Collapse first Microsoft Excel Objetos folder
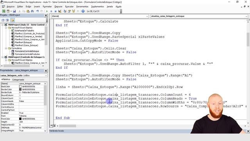The height and width of the screenshot is (141, 250). [x=6, y=28]
